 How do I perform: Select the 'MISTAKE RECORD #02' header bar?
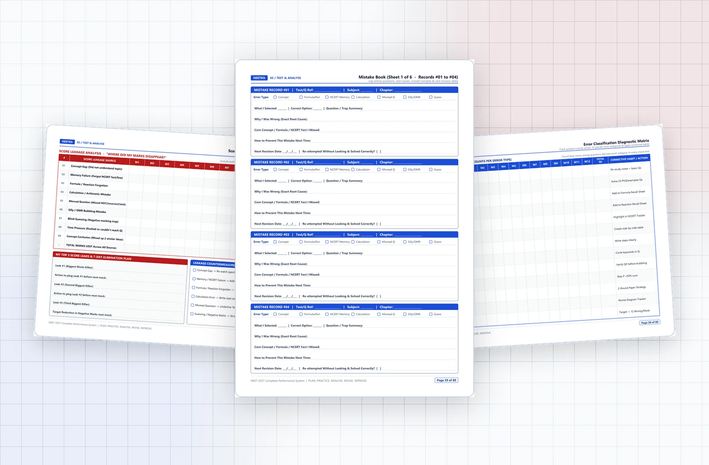coord(354,162)
